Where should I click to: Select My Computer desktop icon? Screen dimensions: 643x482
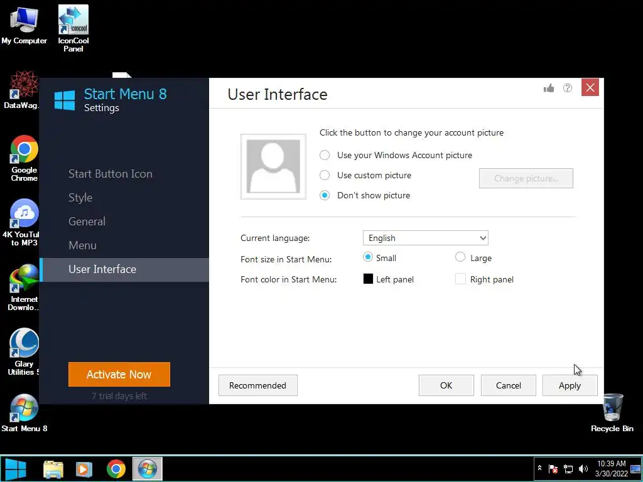24,25
